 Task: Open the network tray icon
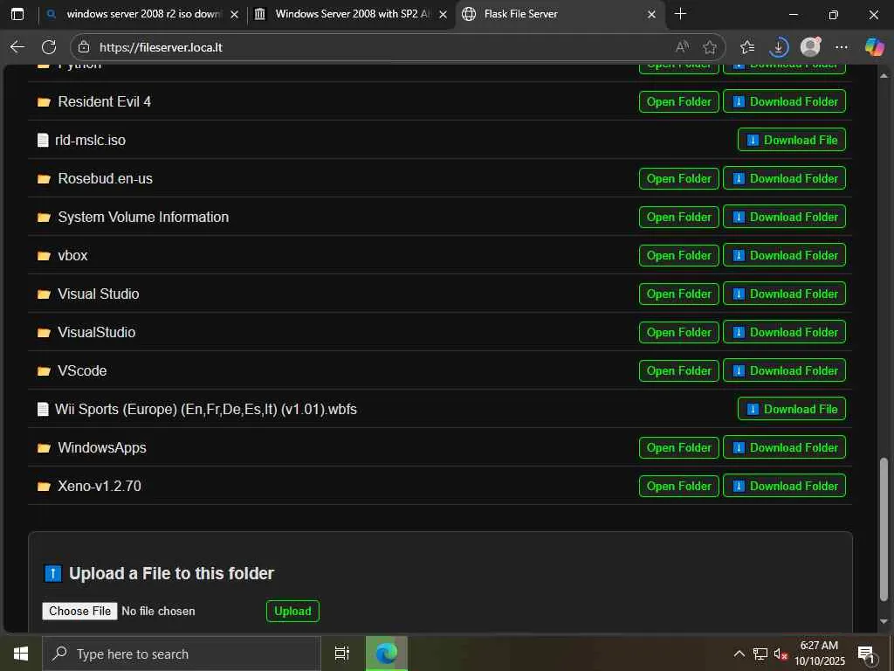click(760, 654)
